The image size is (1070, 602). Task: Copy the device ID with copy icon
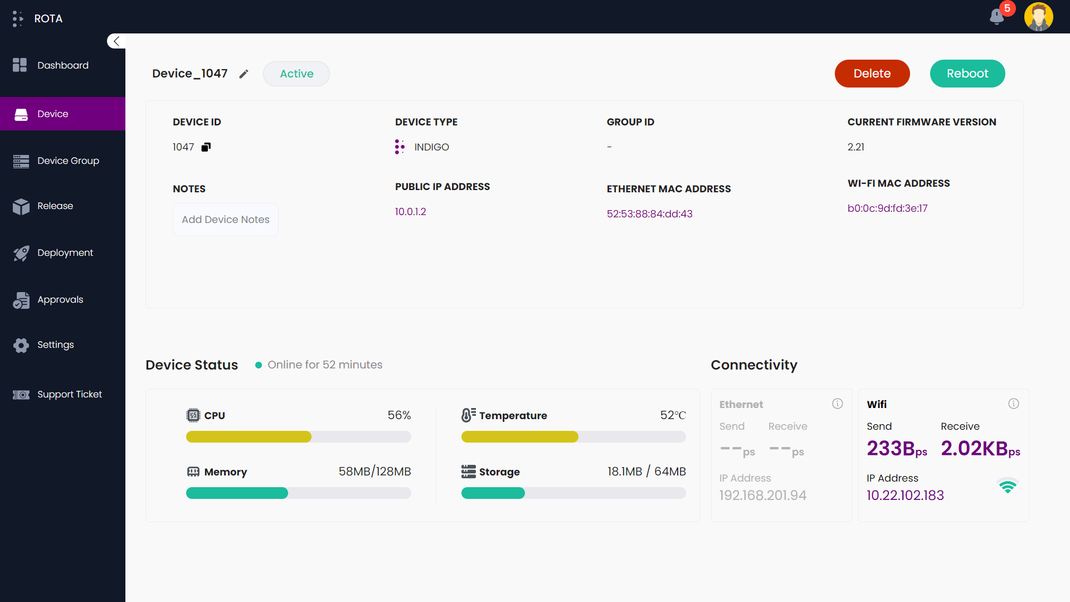click(206, 147)
